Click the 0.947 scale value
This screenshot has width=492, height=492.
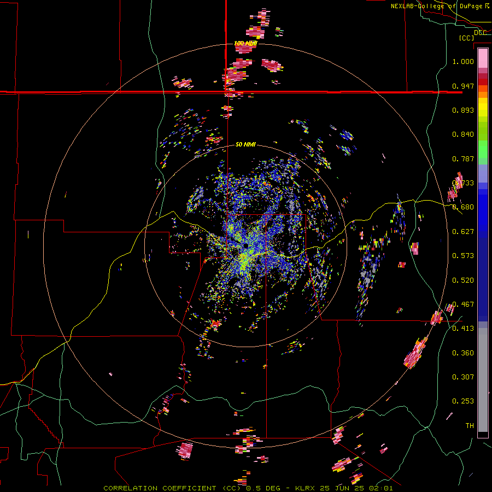point(463,86)
